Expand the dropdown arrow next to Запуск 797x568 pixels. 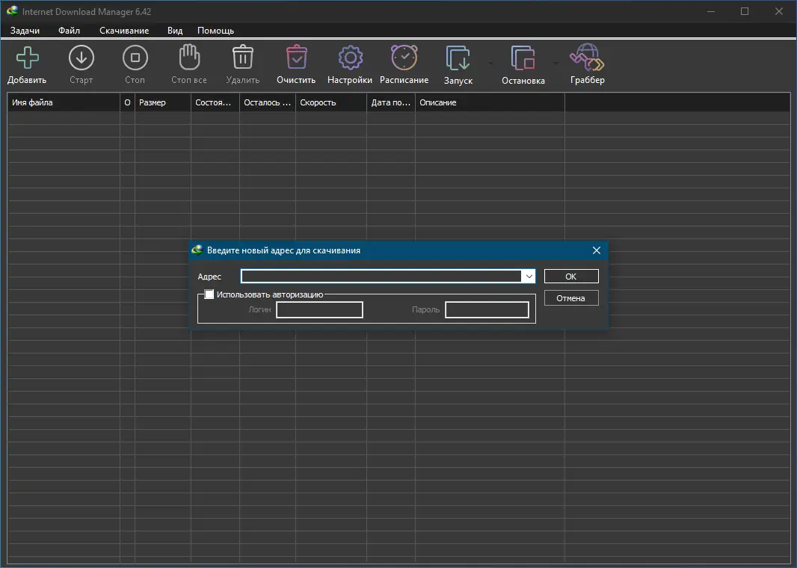coord(490,64)
